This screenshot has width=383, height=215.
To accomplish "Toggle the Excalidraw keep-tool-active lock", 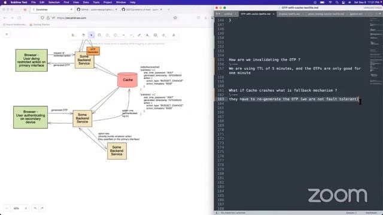I will coord(73,35).
